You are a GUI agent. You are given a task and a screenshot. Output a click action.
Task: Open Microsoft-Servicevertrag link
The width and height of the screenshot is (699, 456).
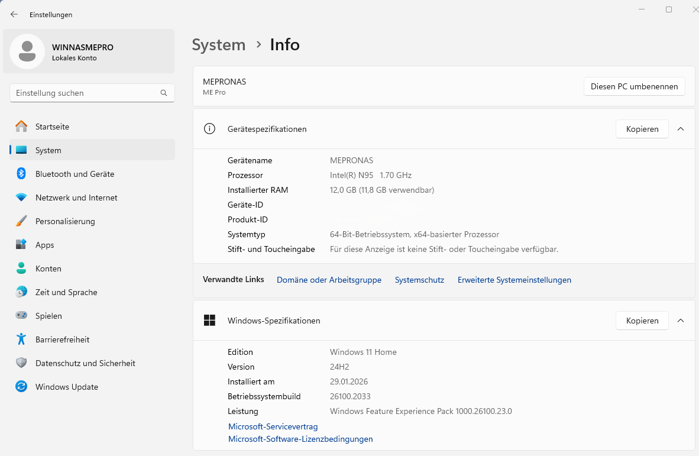click(x=273, y=426)
